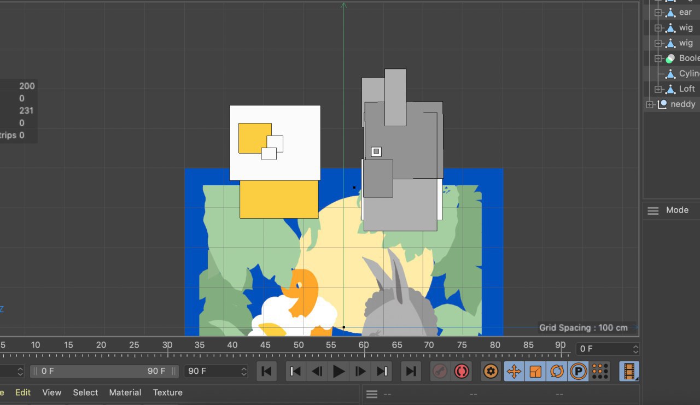Click the stepper arrows on current frame field
Screen dimensions: 700x405
click(x=635, y=349)
